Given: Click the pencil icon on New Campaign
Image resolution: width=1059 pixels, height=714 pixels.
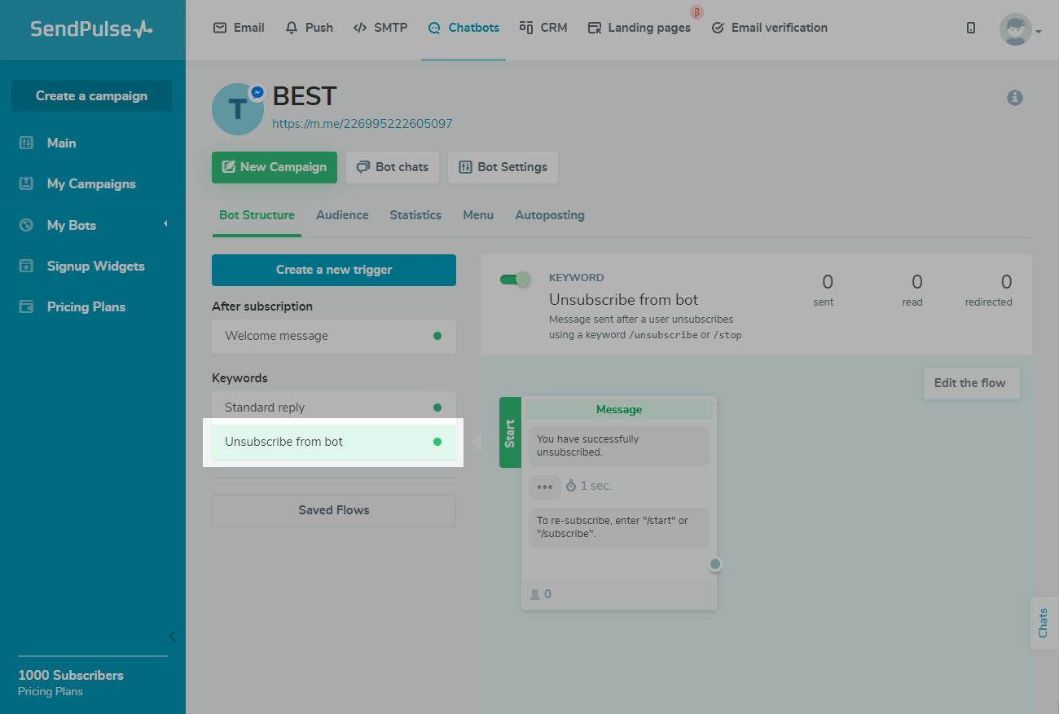Looking at the screenshot, I should click(x=227, y=167).
